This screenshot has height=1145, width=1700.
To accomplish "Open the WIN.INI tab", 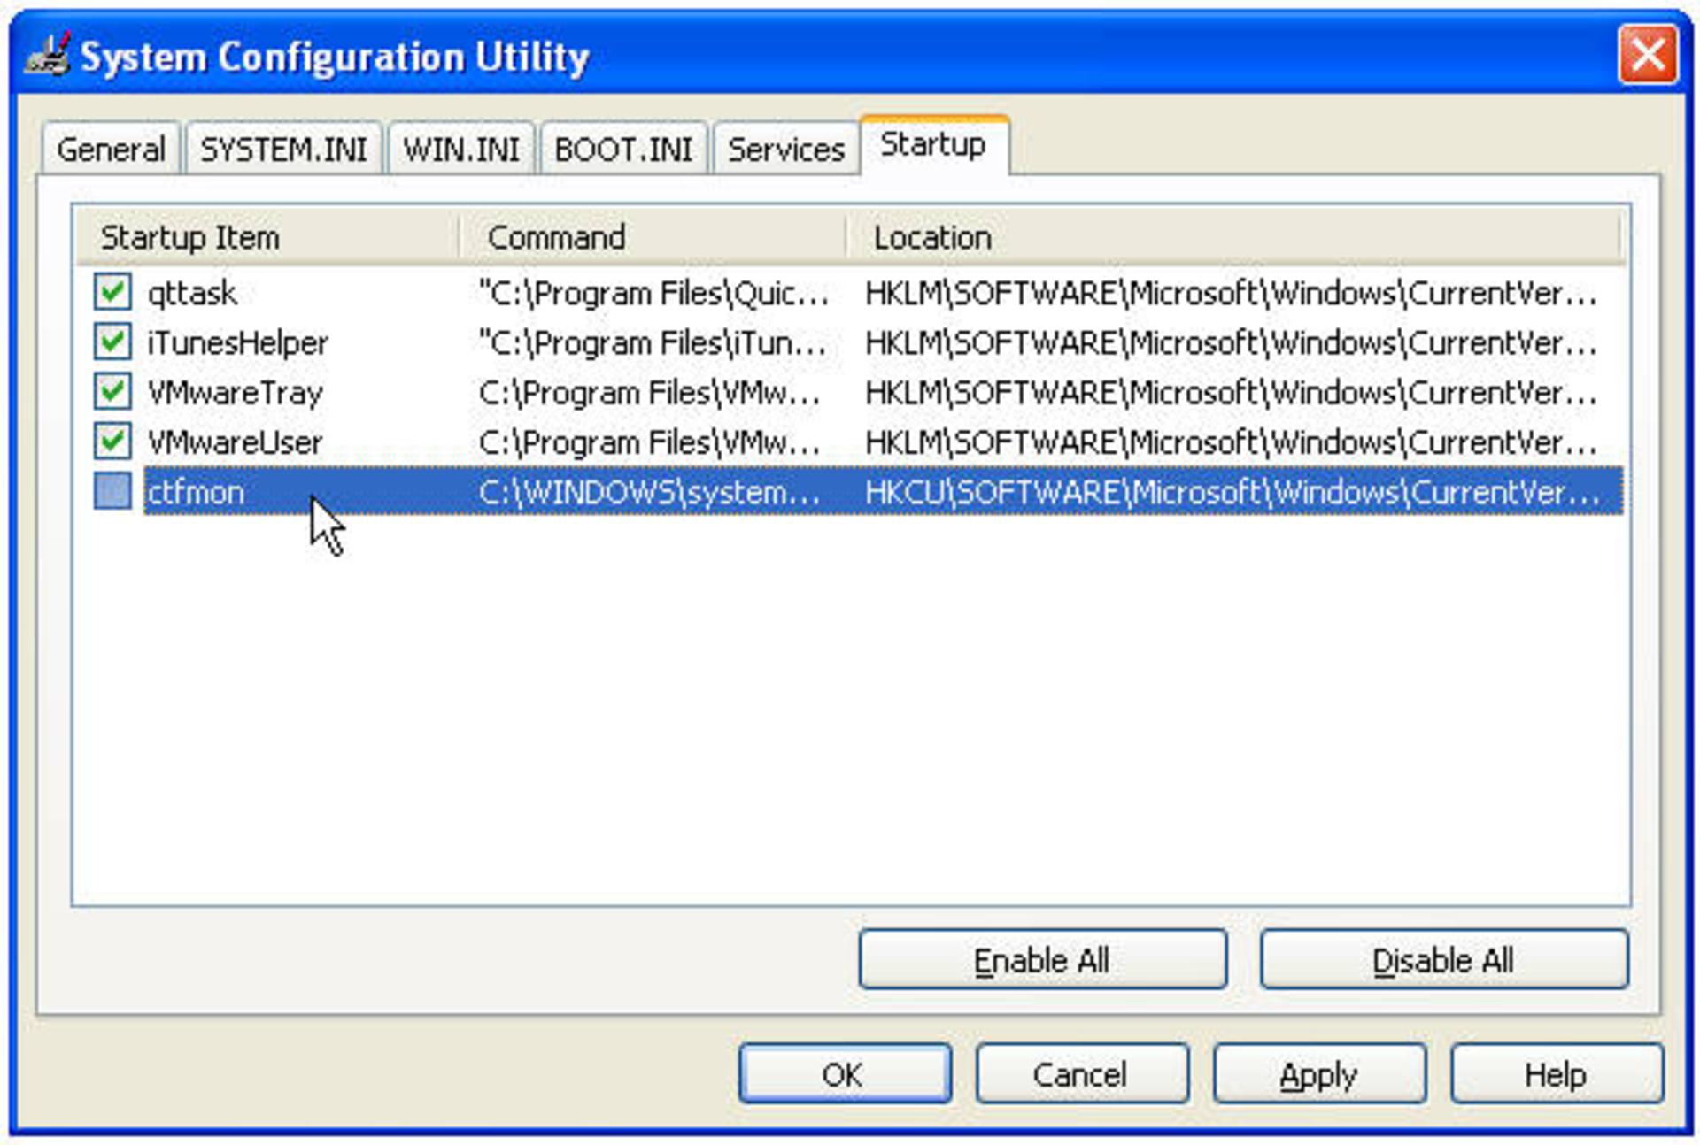I will tap(460, 149).
